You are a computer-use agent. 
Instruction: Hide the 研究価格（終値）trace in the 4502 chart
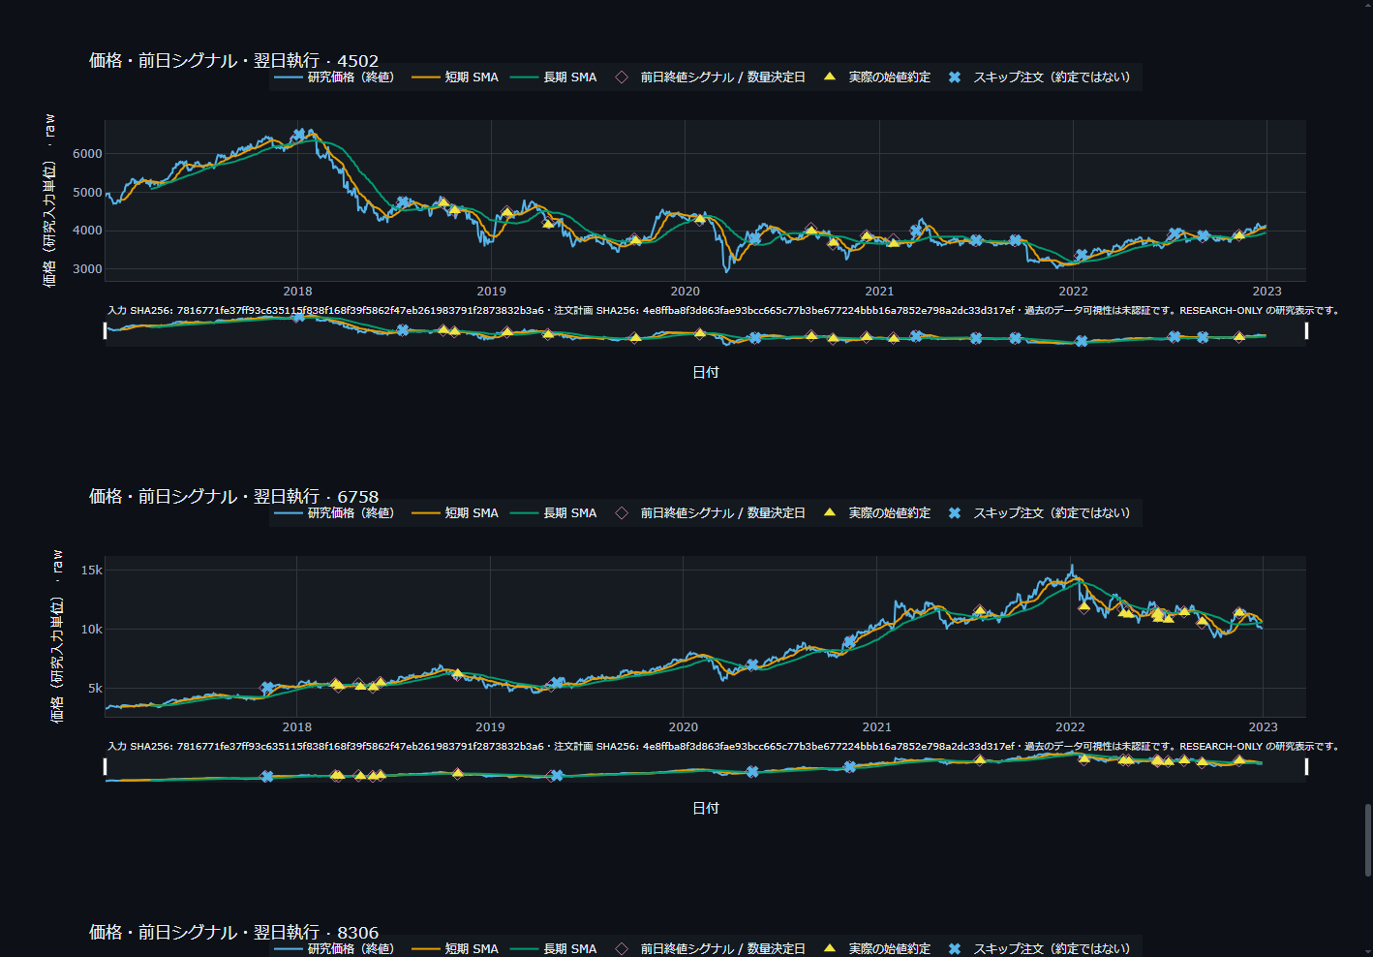point(335,77)
